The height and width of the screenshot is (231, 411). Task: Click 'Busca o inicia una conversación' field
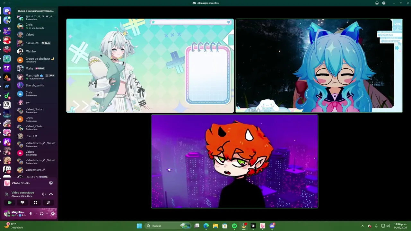pos(36,11)
